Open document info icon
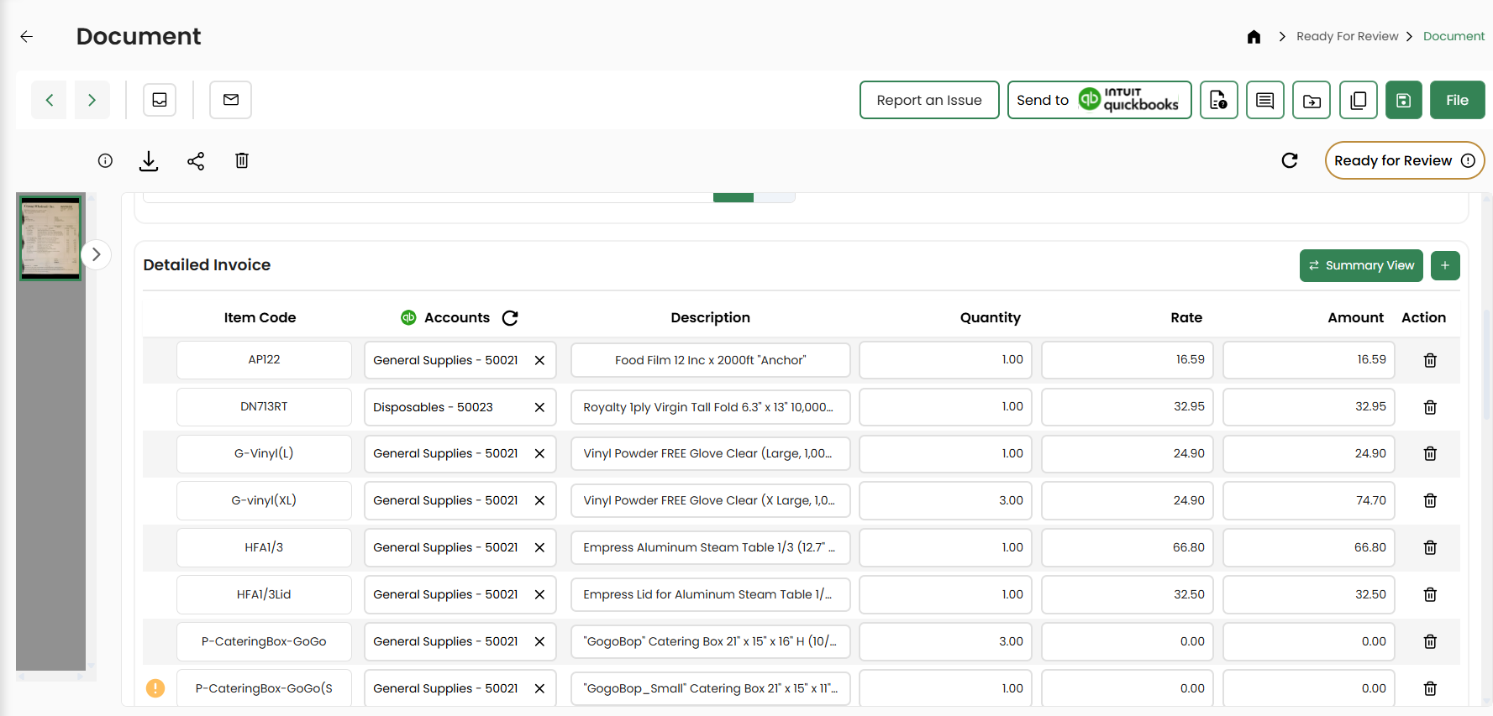The height and width of the screenshot is (716, 1493). click(105, 161)
